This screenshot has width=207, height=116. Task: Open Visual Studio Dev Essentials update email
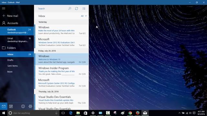[61, 100]
